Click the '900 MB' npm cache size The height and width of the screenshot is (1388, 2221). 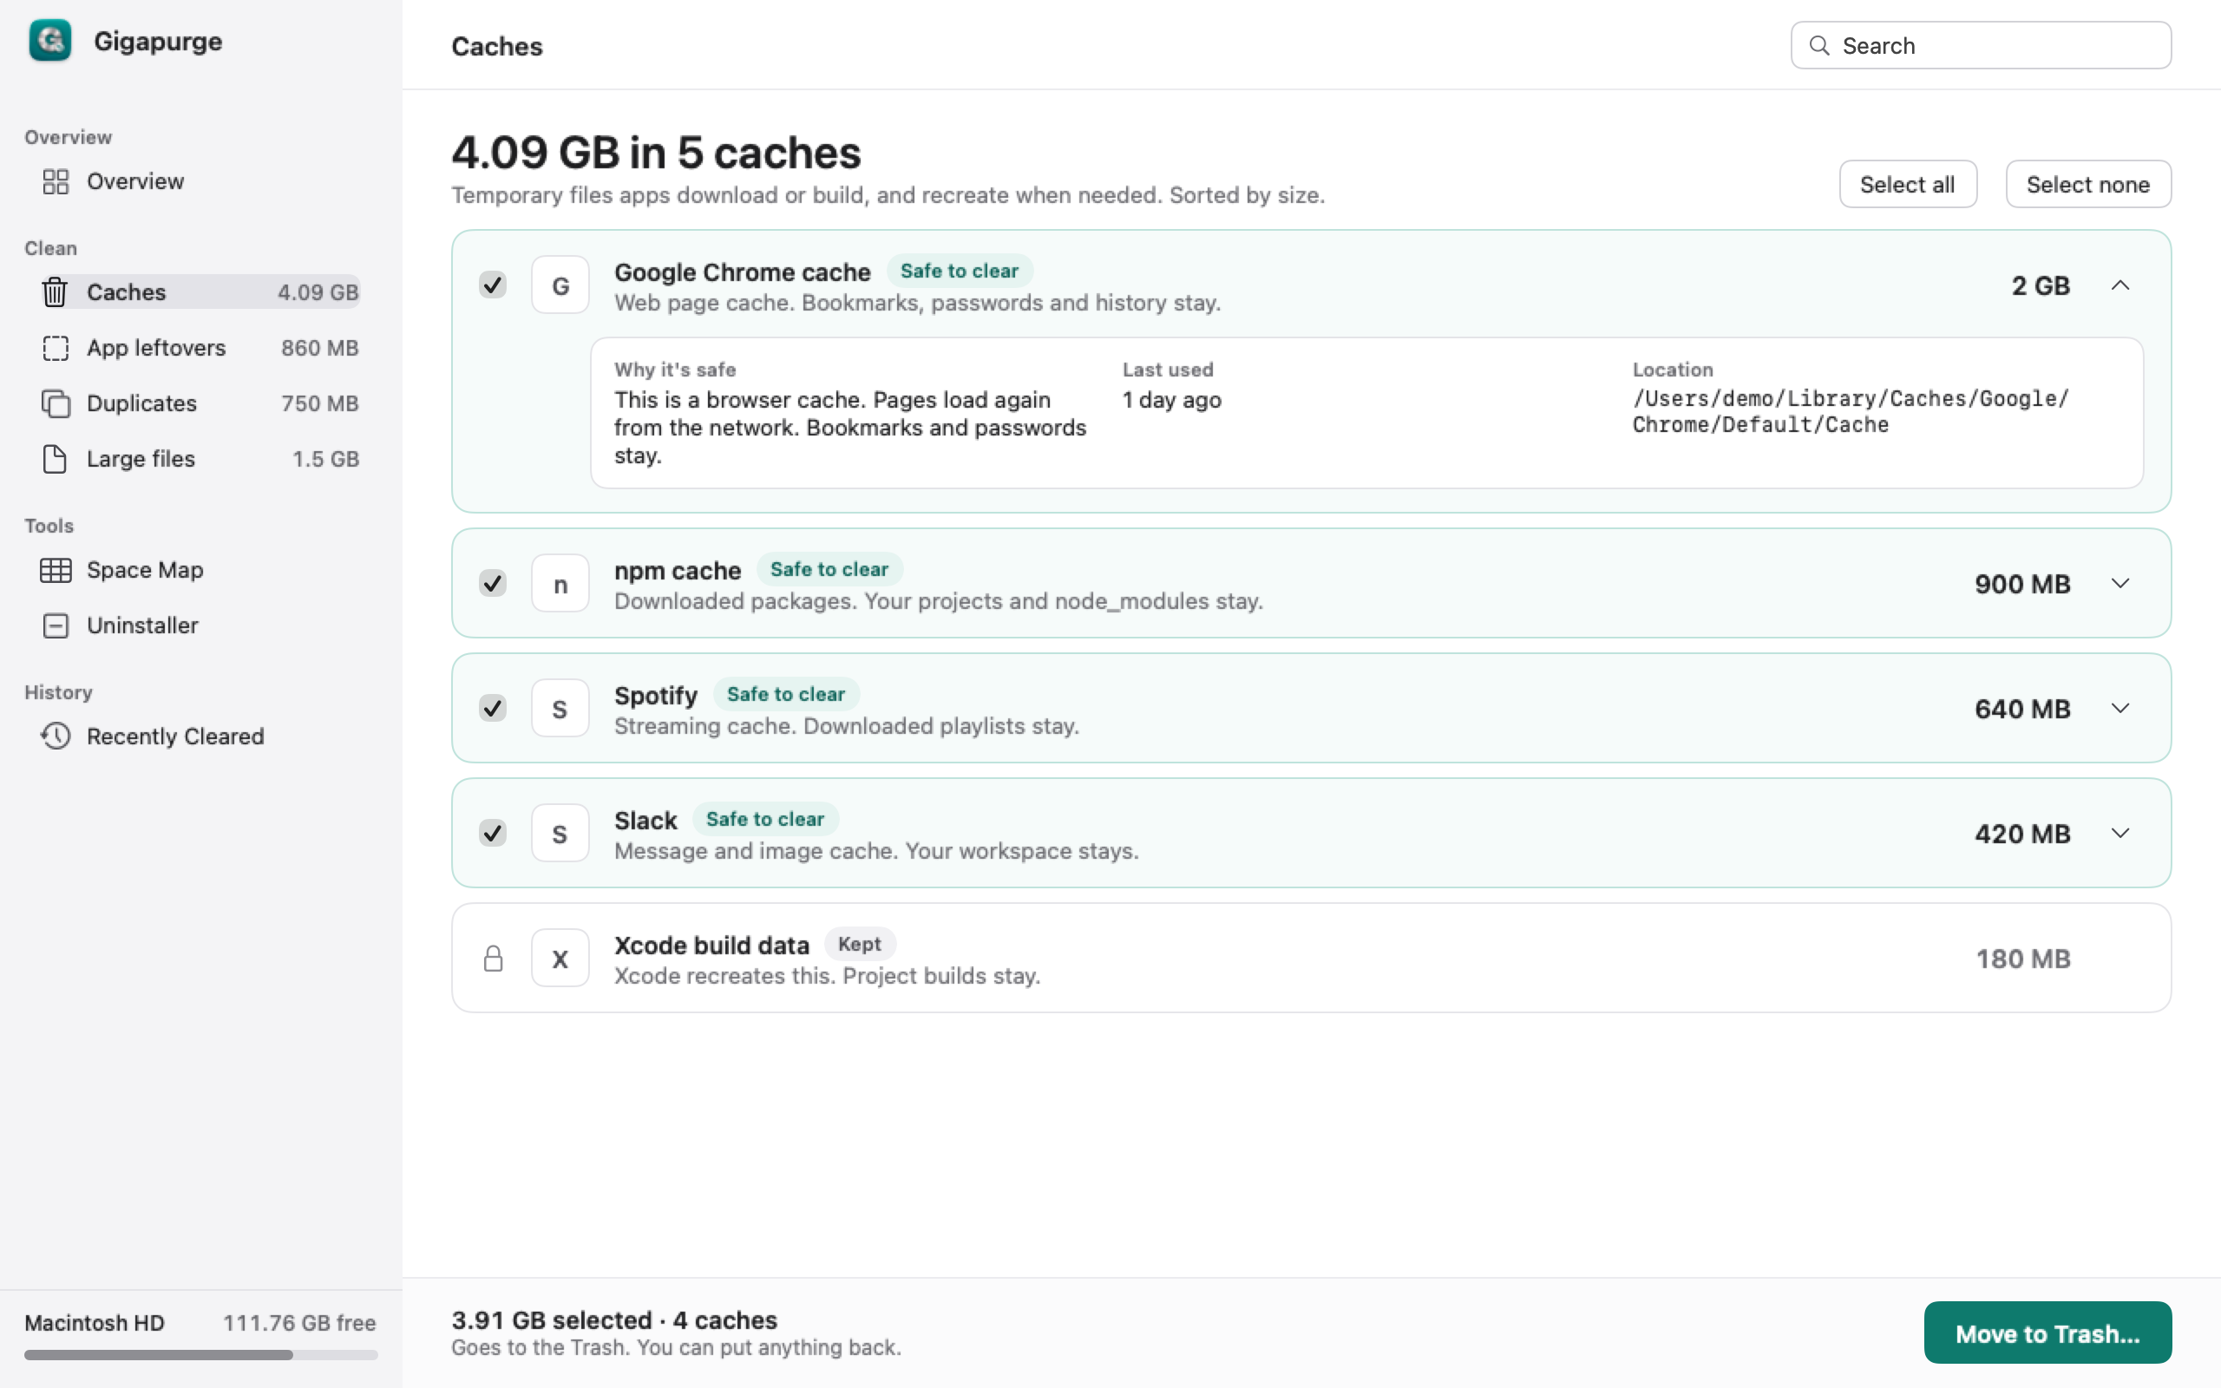click(2021, 584)
